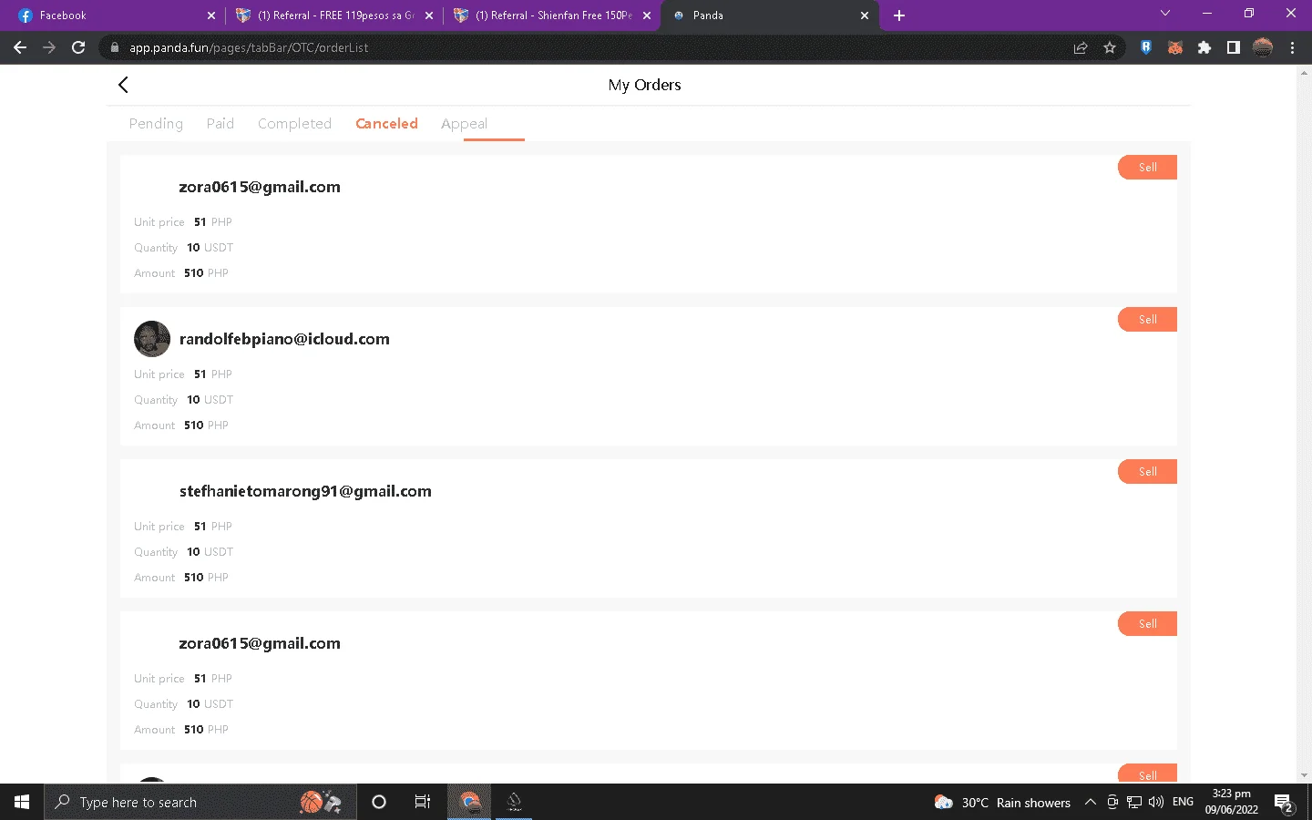Viewport: 1312px width, 820px height.
Task: Navigate back with browser back arrow
Action: pyautogui.click(x=20, y=47)
